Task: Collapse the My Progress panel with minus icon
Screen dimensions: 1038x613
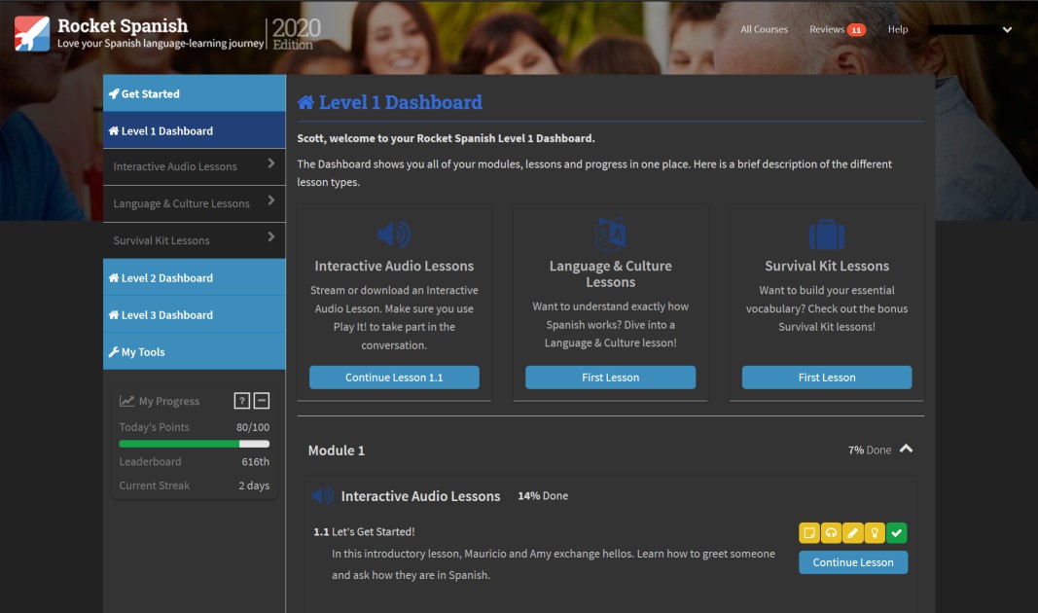Action: click(262, 401)
